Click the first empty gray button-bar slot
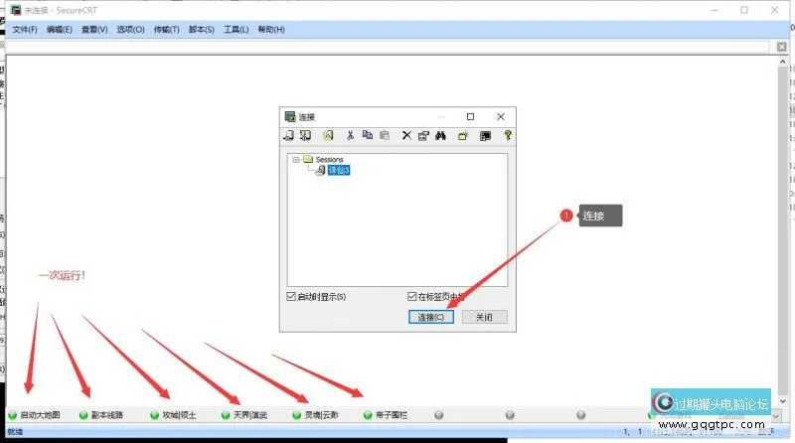Viewport: 795px width, 443px height. pos(439,415)
